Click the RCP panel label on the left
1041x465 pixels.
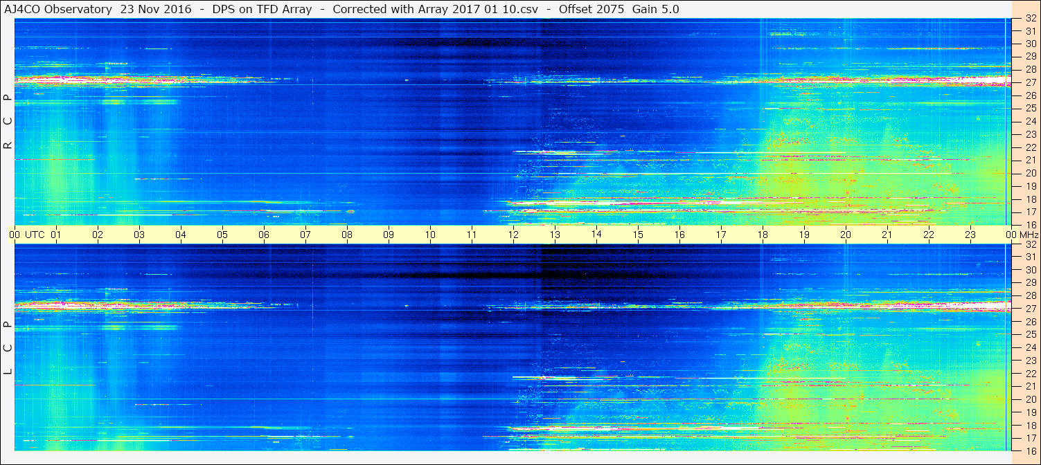[8, 121]
